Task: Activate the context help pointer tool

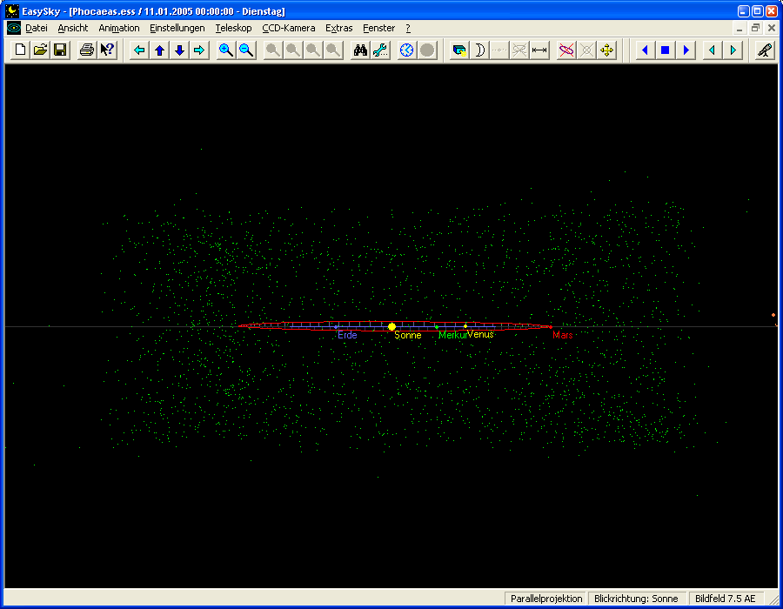Action: click(107, 50)
